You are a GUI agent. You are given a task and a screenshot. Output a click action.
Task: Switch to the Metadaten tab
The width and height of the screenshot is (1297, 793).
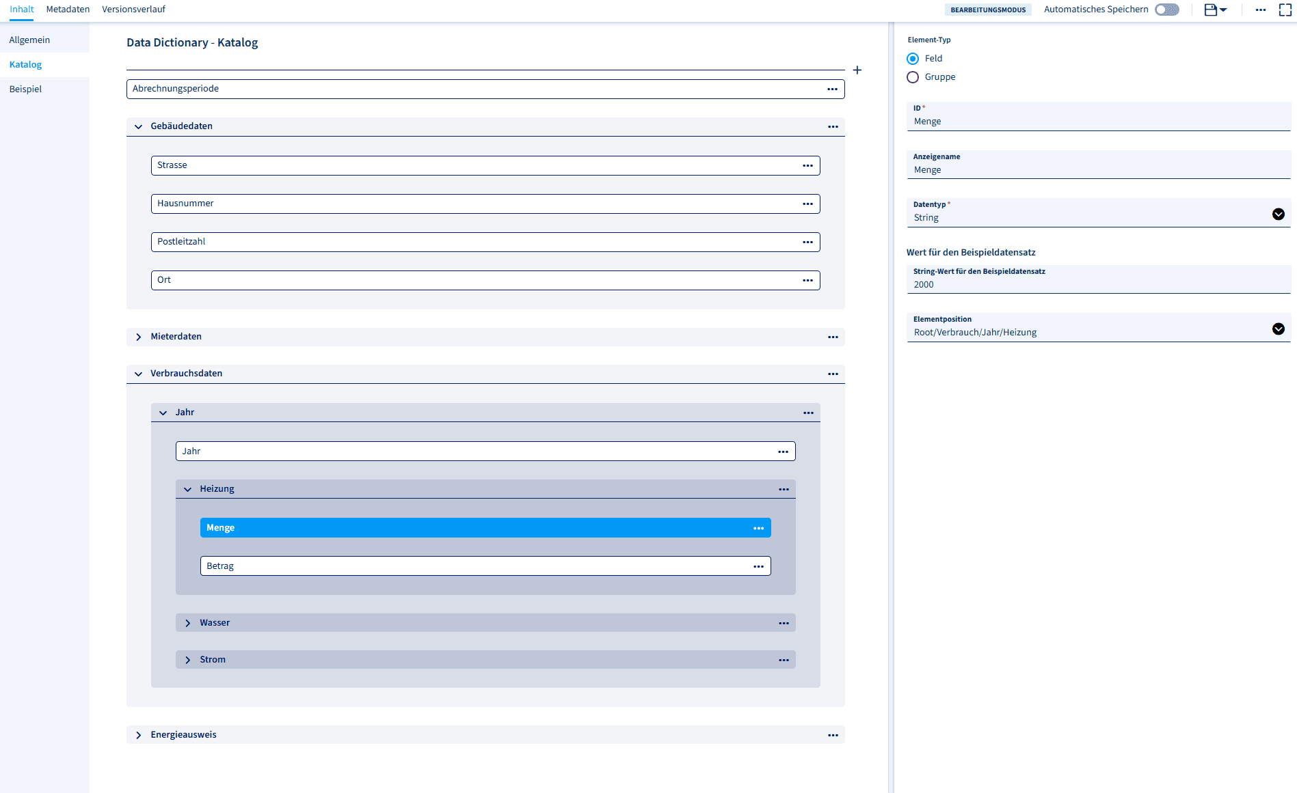tap(68, 10)
